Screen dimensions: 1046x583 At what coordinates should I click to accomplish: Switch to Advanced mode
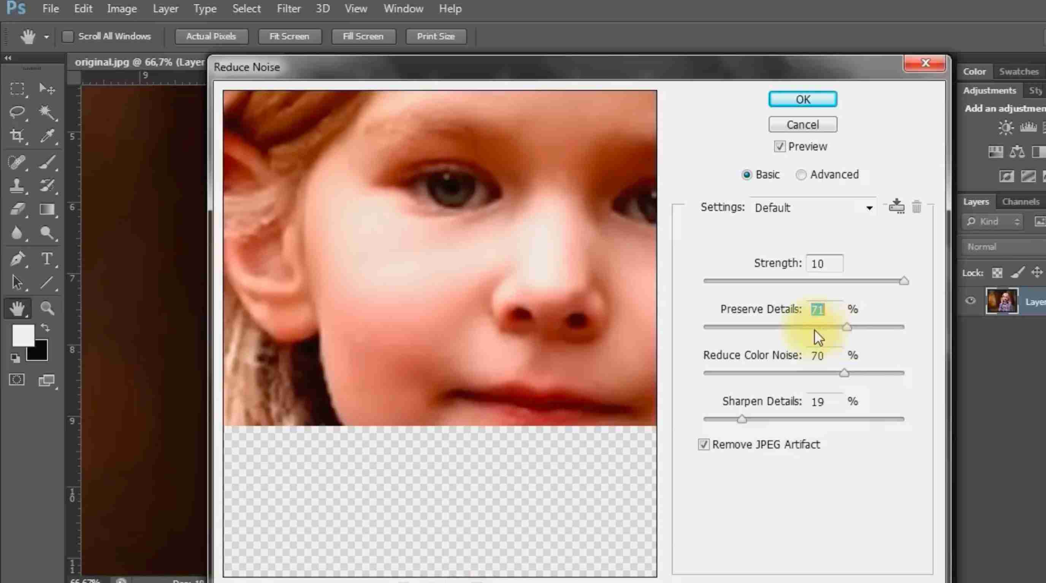[801, 175]
